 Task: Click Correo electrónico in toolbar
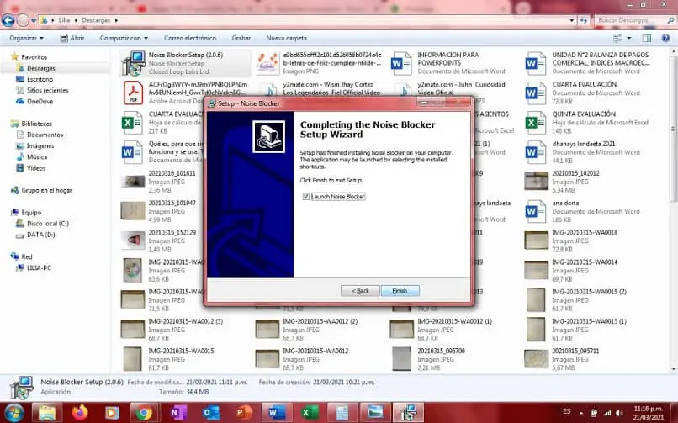coord(190,38)
